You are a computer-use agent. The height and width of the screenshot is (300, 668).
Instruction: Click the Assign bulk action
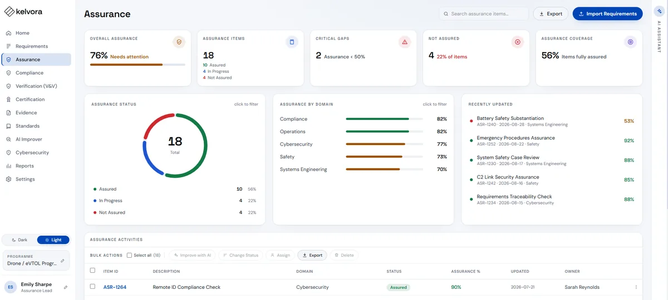(x=280, y=255)
